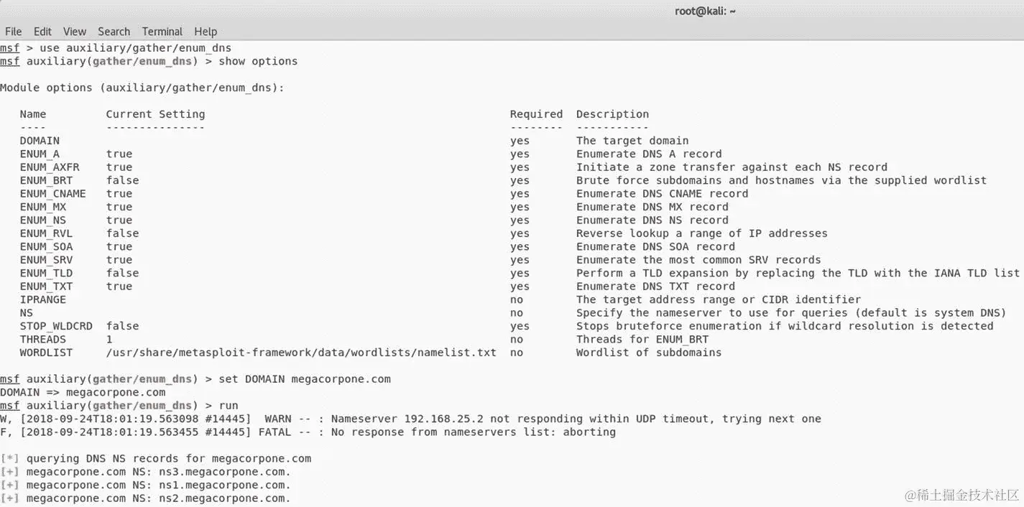Click the ENUM_BRT option name
The image size is (1024, 507).
pyautogui.click(x=46, y=180)
